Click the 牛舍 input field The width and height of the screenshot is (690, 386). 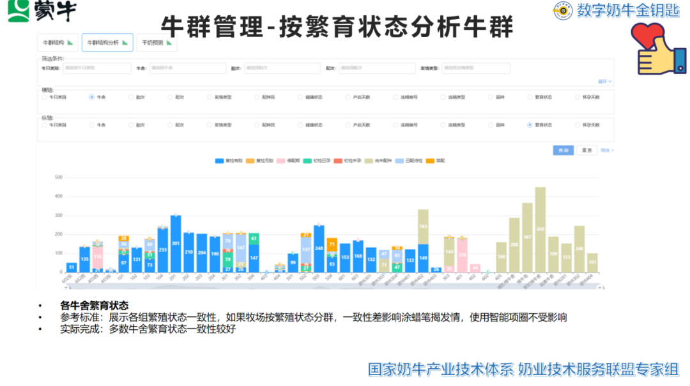188,68
